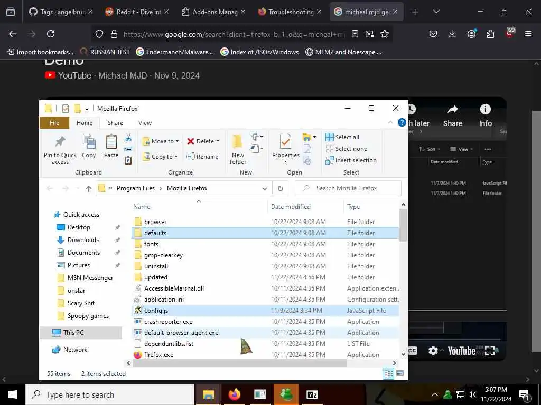Open Firefox account icon in toolbar
The width and height of the screenshot is (541, 405).
coord(471,34)
